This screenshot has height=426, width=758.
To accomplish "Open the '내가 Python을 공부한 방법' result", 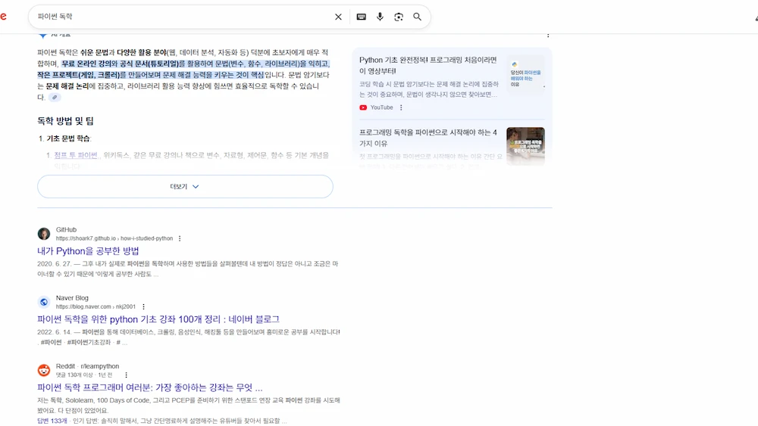I will 88,250.
